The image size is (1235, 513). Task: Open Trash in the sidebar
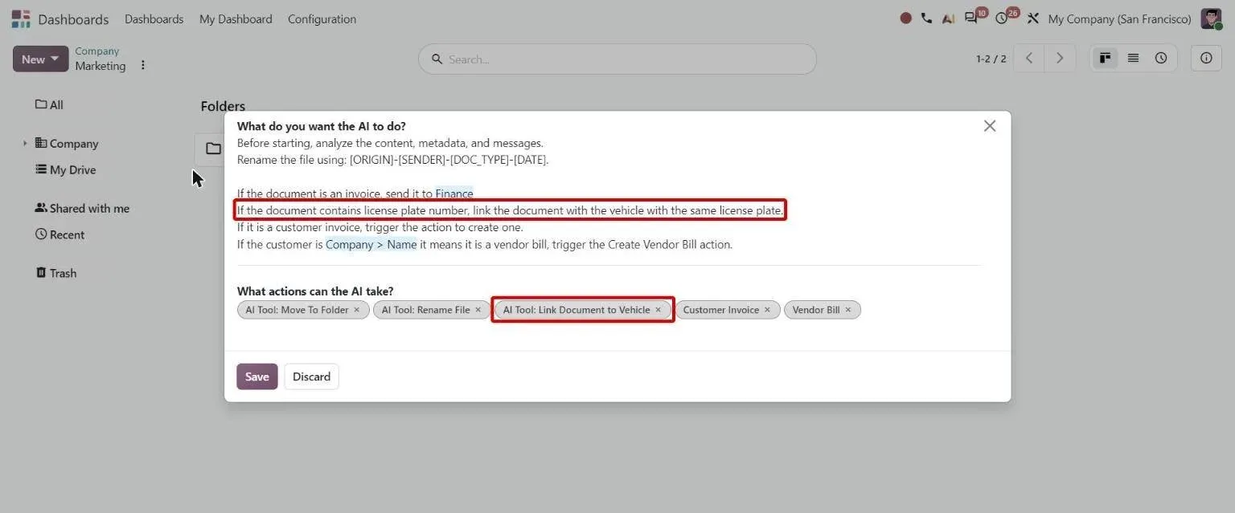pos(55,274)
